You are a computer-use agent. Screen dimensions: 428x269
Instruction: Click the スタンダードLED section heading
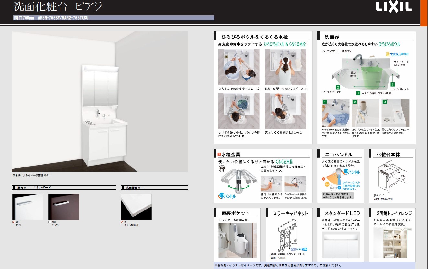pyautogui.click(x=342, y=213)
